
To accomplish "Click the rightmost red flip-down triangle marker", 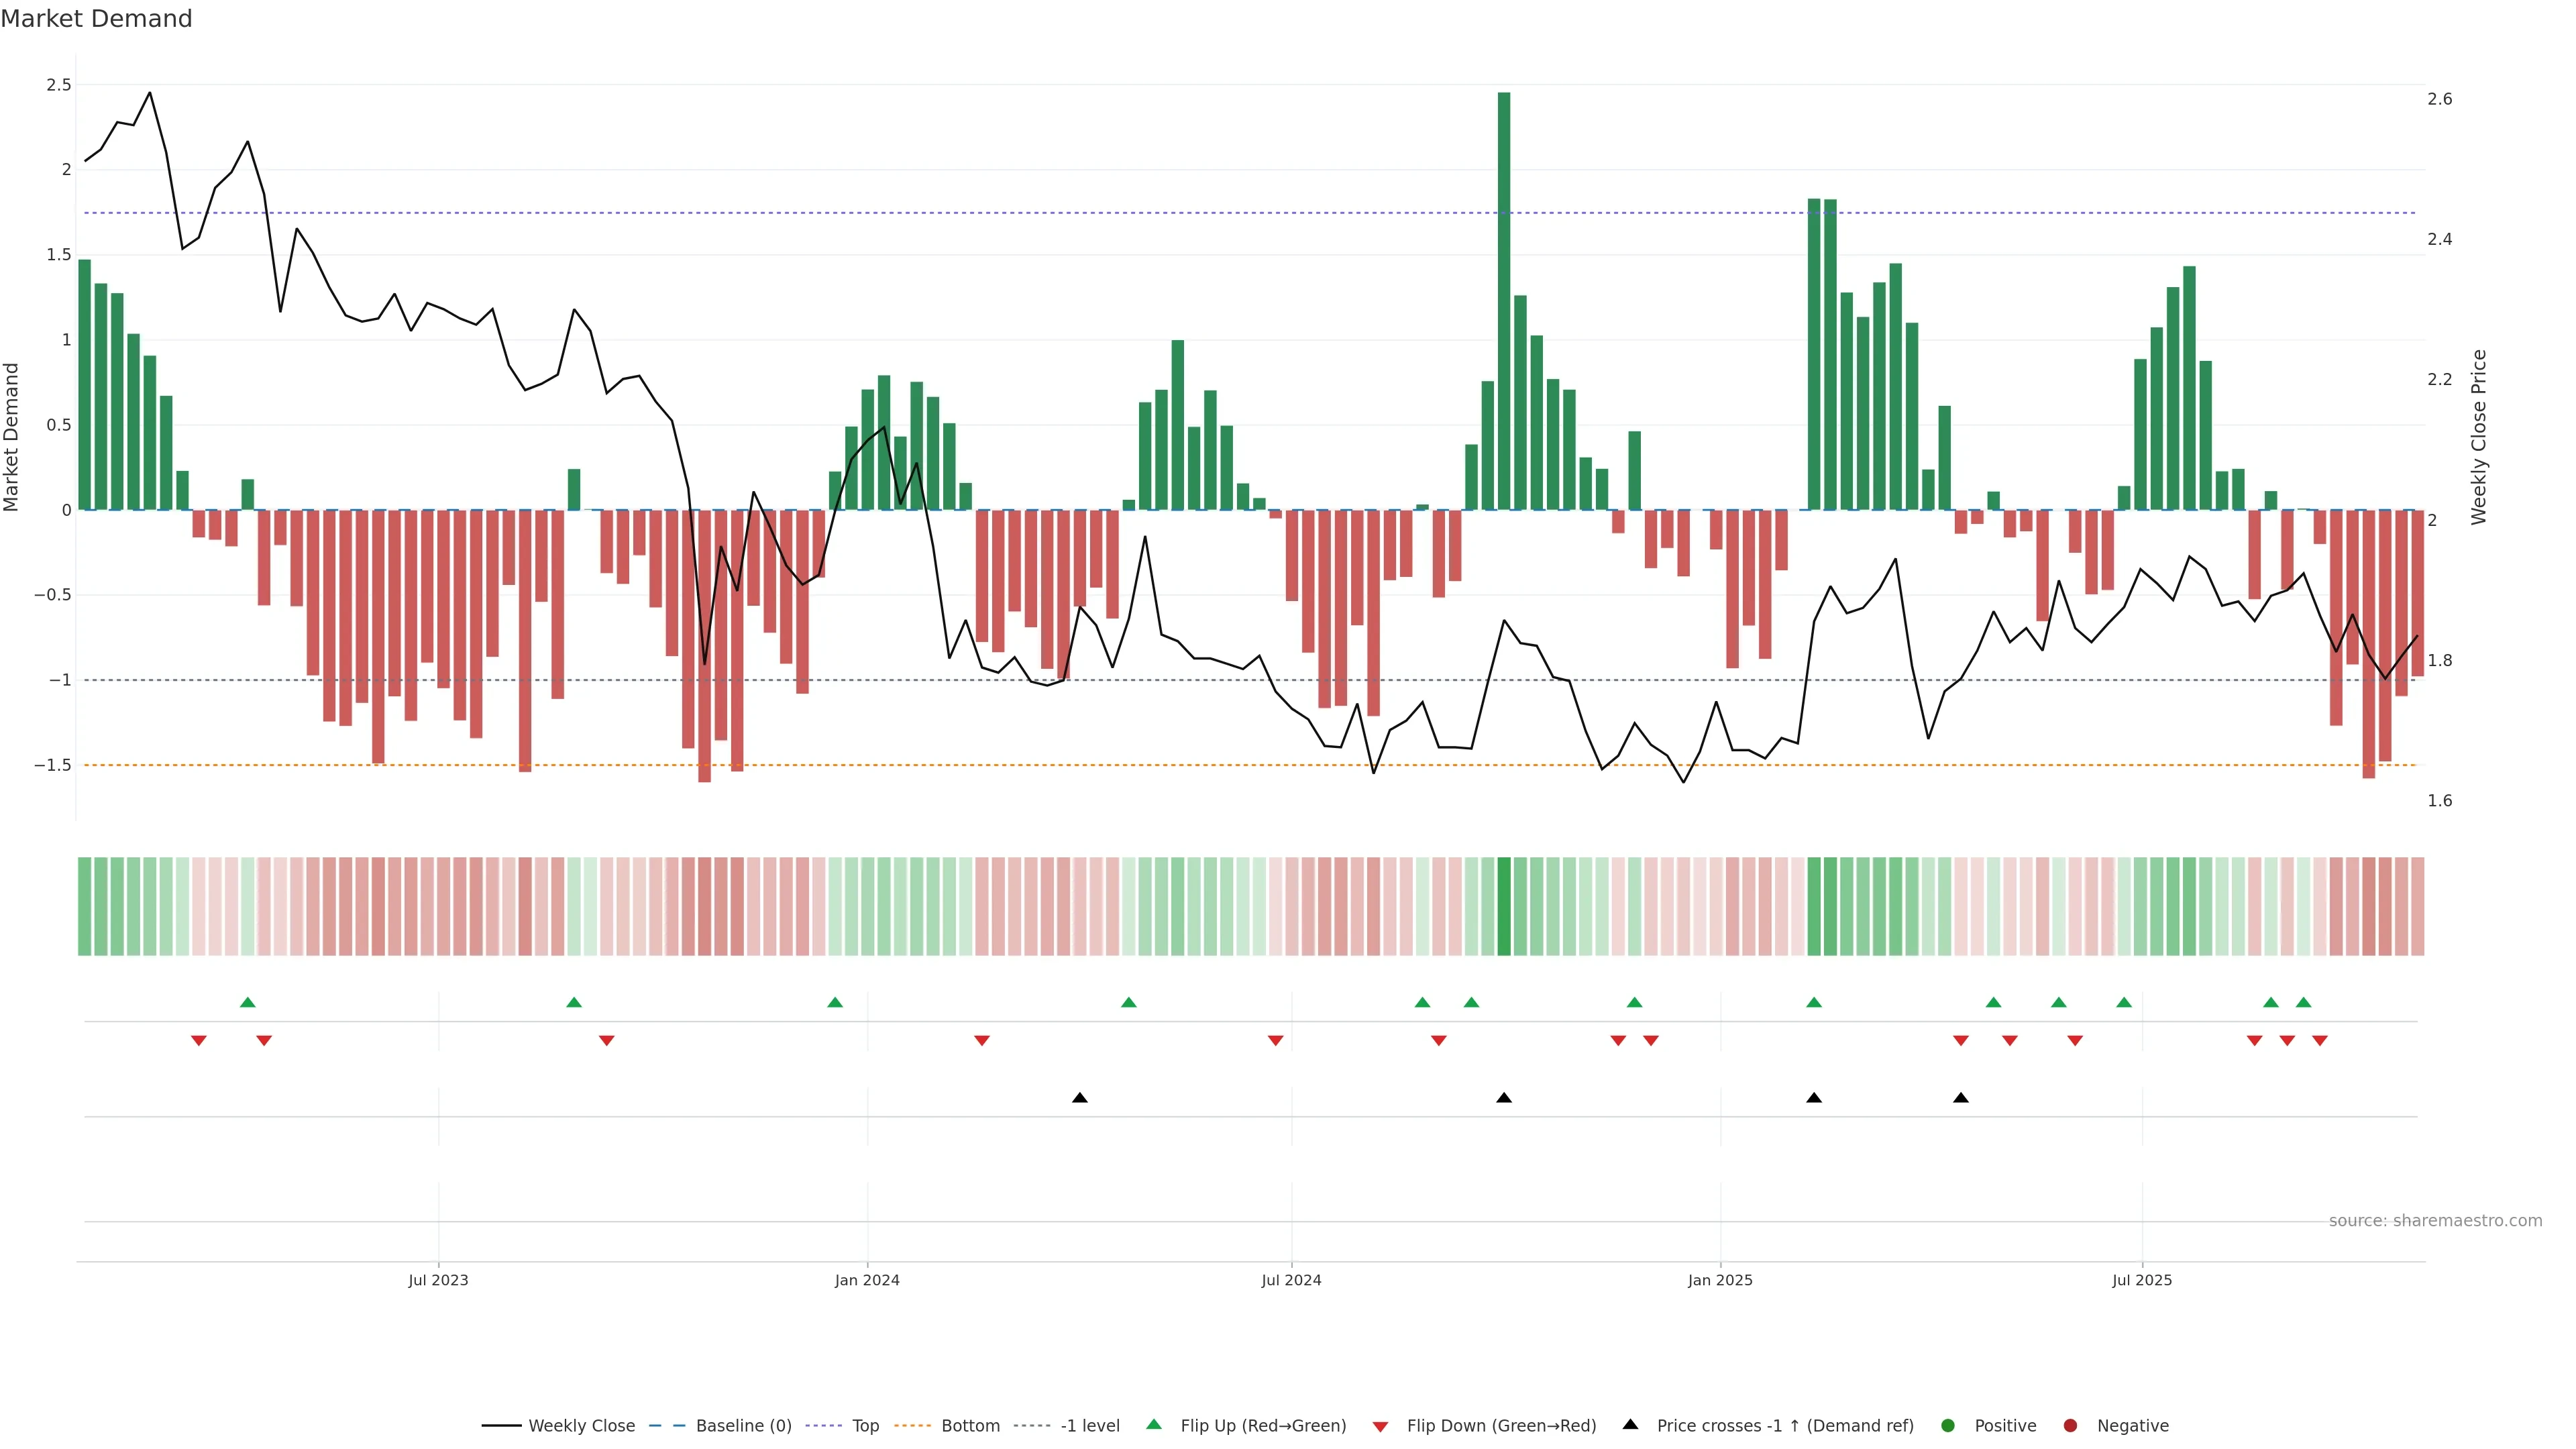I will tap(2320, 1041).
